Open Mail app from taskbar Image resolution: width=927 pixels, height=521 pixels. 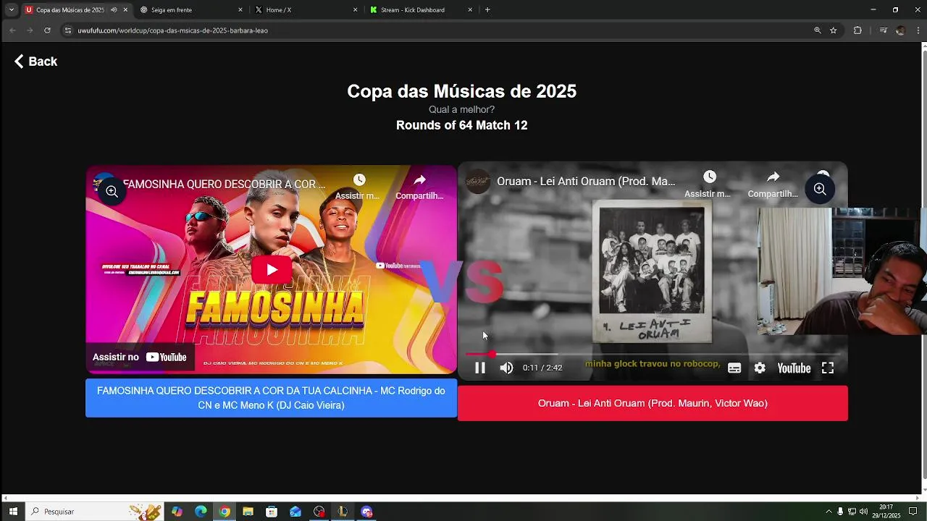(295, 512)
